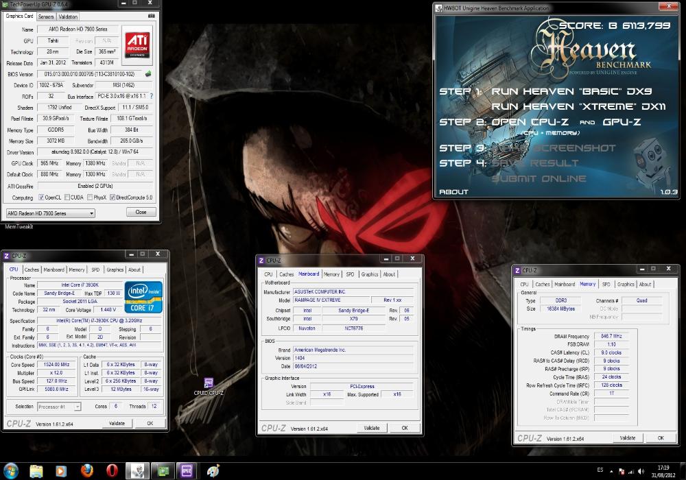Switch to the Sensors tab in GPU-Z
Screen dimensions: 686x480
[x=46, y=16]
